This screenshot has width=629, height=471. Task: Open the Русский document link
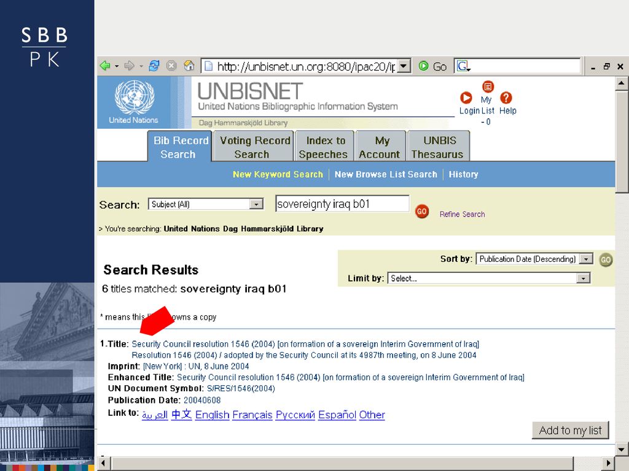(295, 415)
